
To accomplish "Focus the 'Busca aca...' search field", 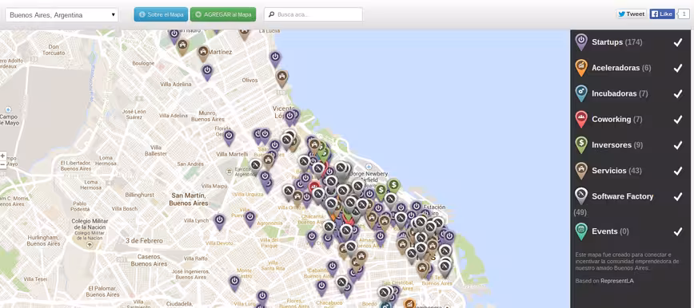I will click(313, 14).
